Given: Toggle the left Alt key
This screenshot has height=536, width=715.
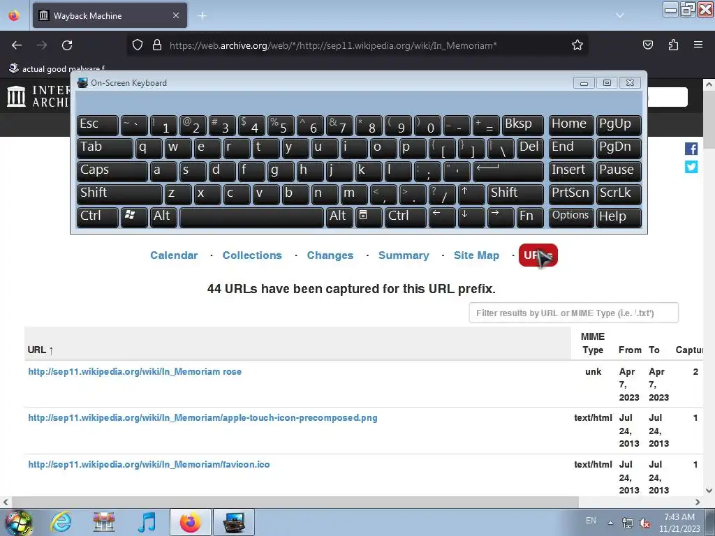Looking at the screenshot, I should tap(162, 217).
